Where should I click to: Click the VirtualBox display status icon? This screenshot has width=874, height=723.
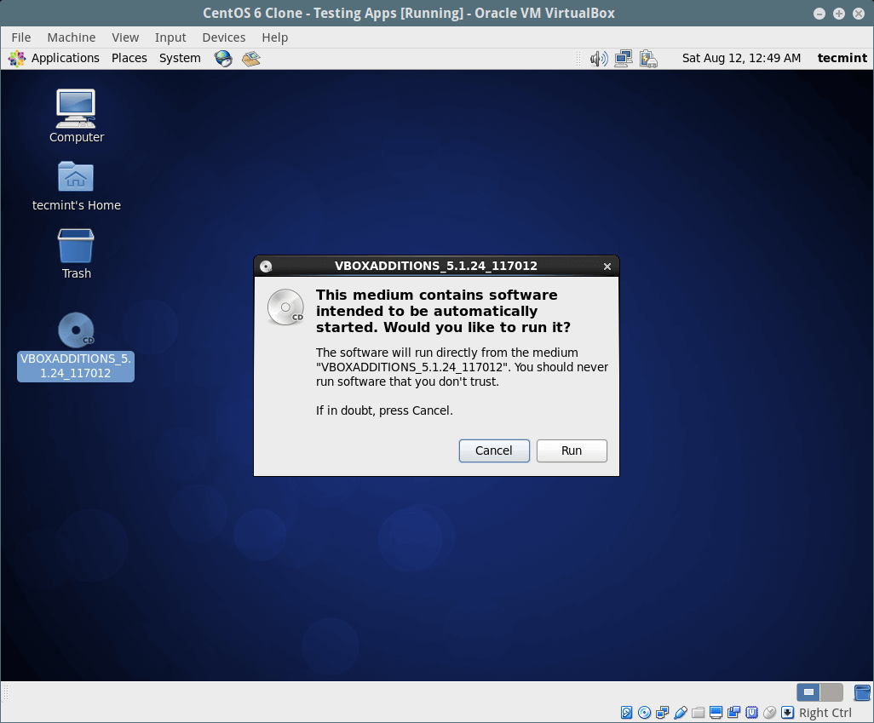pyautogui.click(x=716, y=713)
